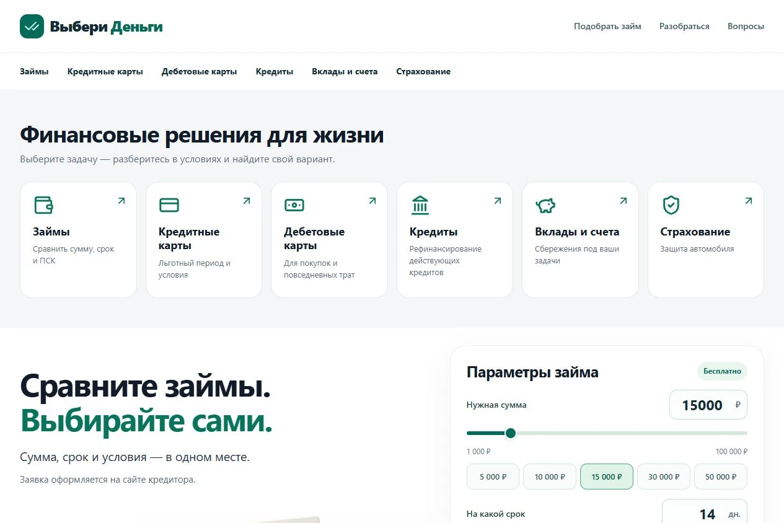
Task: Click the banknote icon on Дебетовые карты tile
Action: pos(294,204)
